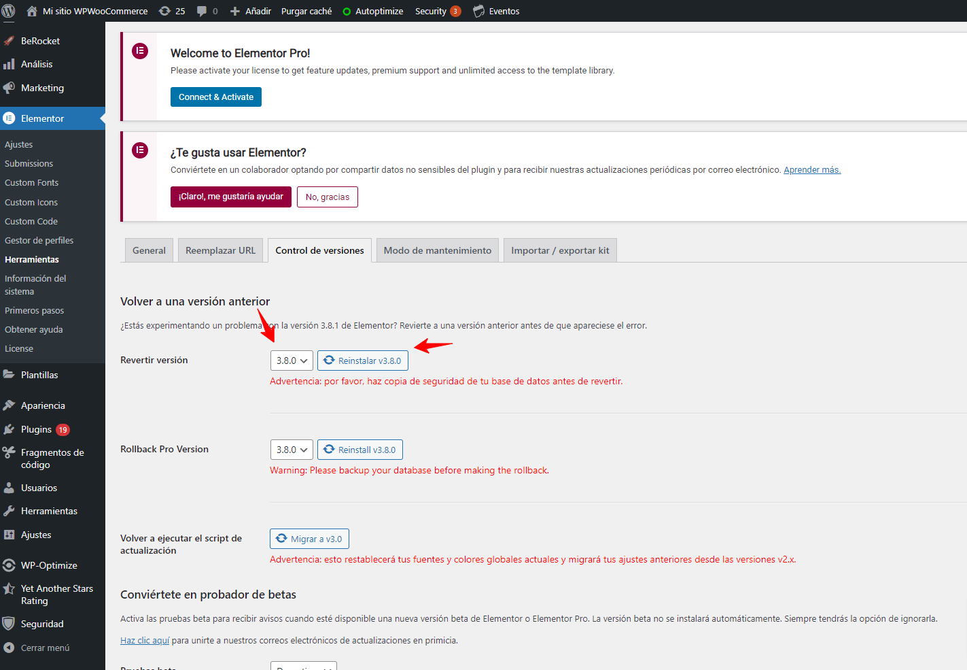967x670 pixels.
Task: Click the No, gracias button
Action: pos(328,197)
